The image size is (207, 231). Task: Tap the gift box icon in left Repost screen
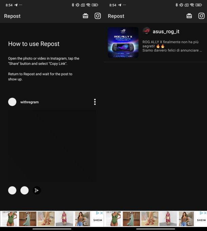[85, 16]
